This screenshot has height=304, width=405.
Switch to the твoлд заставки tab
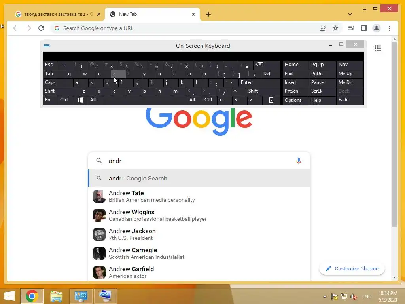[x=58, y=14]
